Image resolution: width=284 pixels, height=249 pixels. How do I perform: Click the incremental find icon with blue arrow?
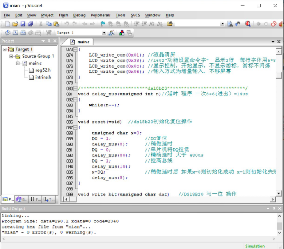(238, 24)
